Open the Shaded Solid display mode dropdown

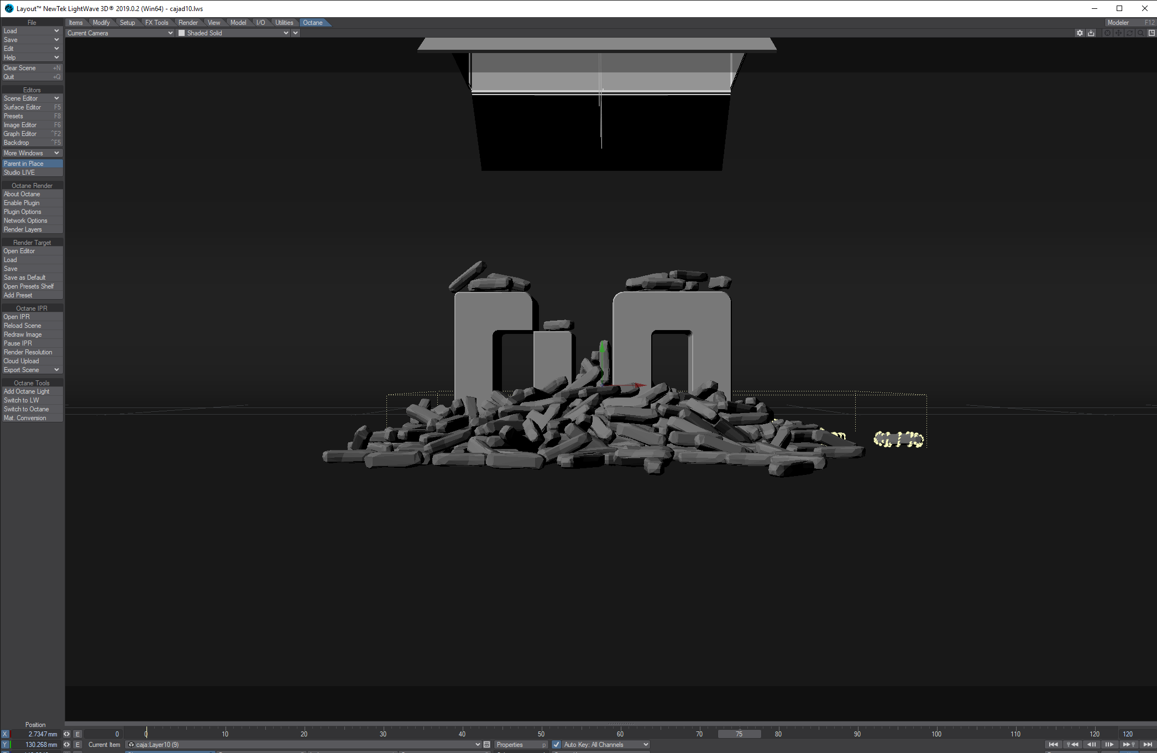tap(234, 33)
